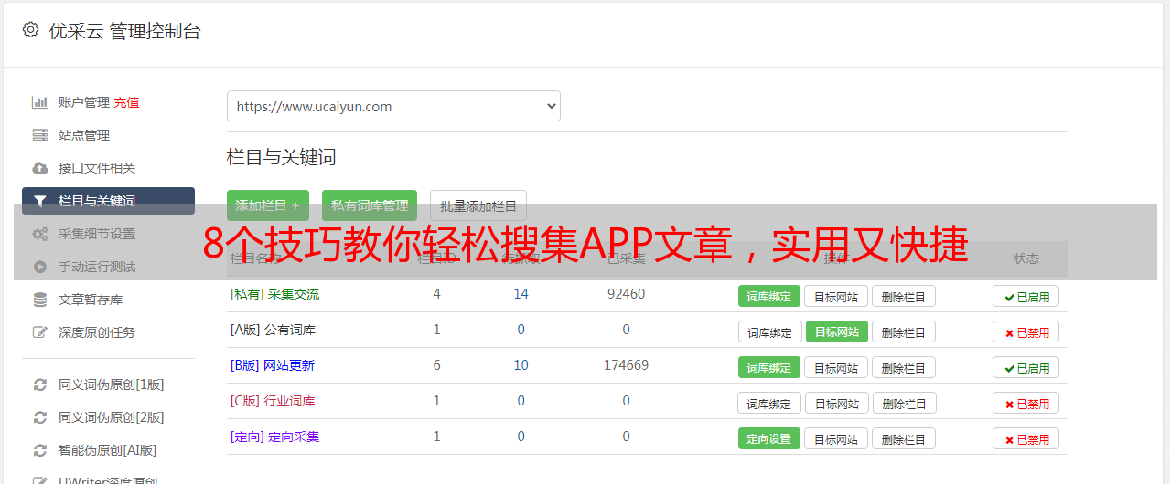Open the site URL dropdown

pyautogui.click(x=393, y=106)
